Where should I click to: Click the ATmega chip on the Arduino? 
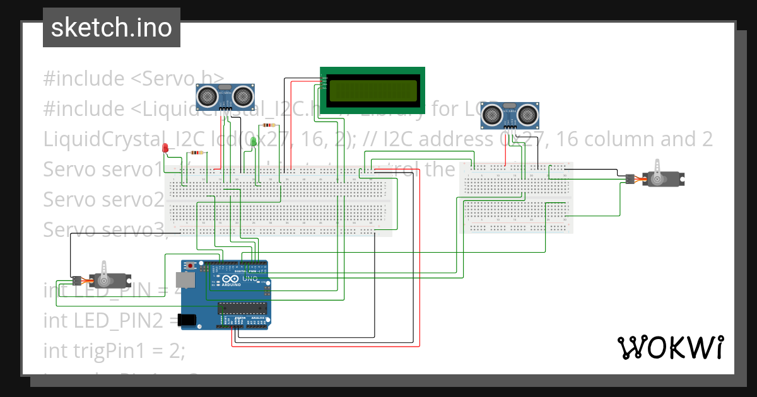[x=242, y=309]
